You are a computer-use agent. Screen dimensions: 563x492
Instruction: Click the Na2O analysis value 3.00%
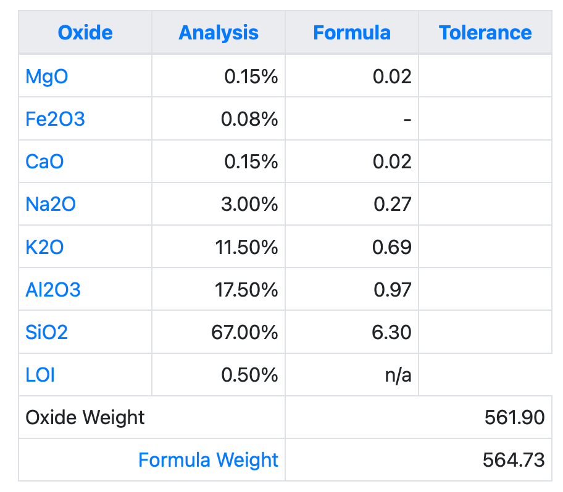249,204
